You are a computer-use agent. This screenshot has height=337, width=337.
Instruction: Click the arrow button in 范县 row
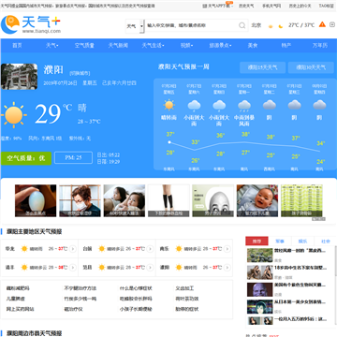click(x=150, y=268)
